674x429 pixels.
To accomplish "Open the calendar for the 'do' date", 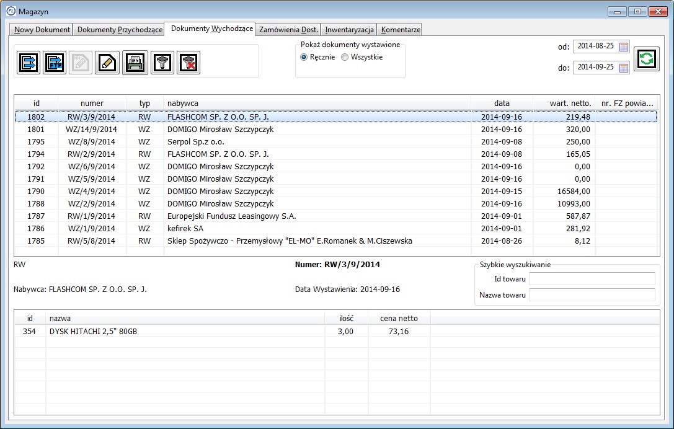I will pos(624,68).
